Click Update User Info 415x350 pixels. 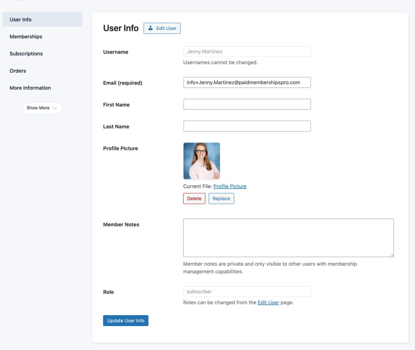pyautogui.click(x=126, y=320)
